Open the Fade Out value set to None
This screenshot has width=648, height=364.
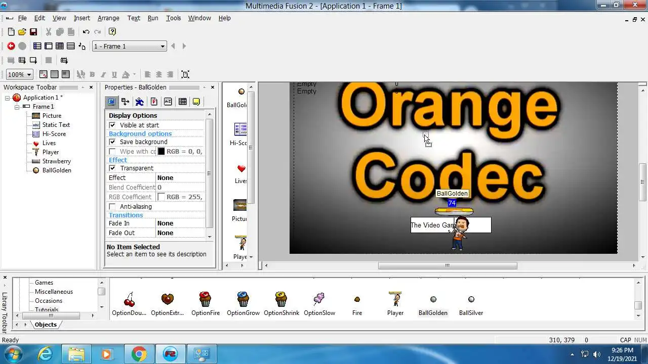tap(180, 233)
